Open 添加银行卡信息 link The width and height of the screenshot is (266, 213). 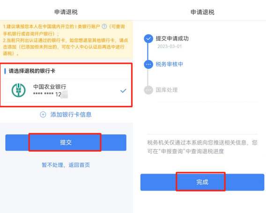71,115
